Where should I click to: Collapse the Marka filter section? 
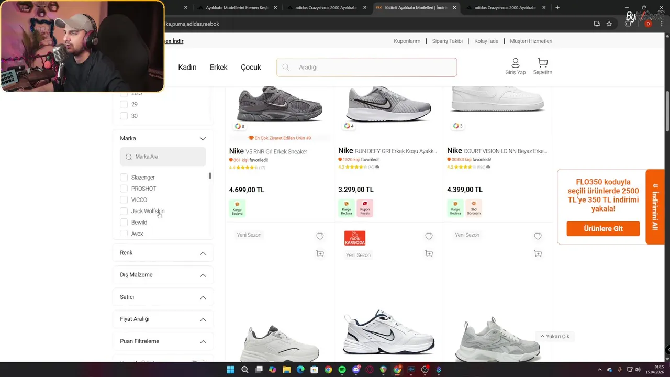203,139
